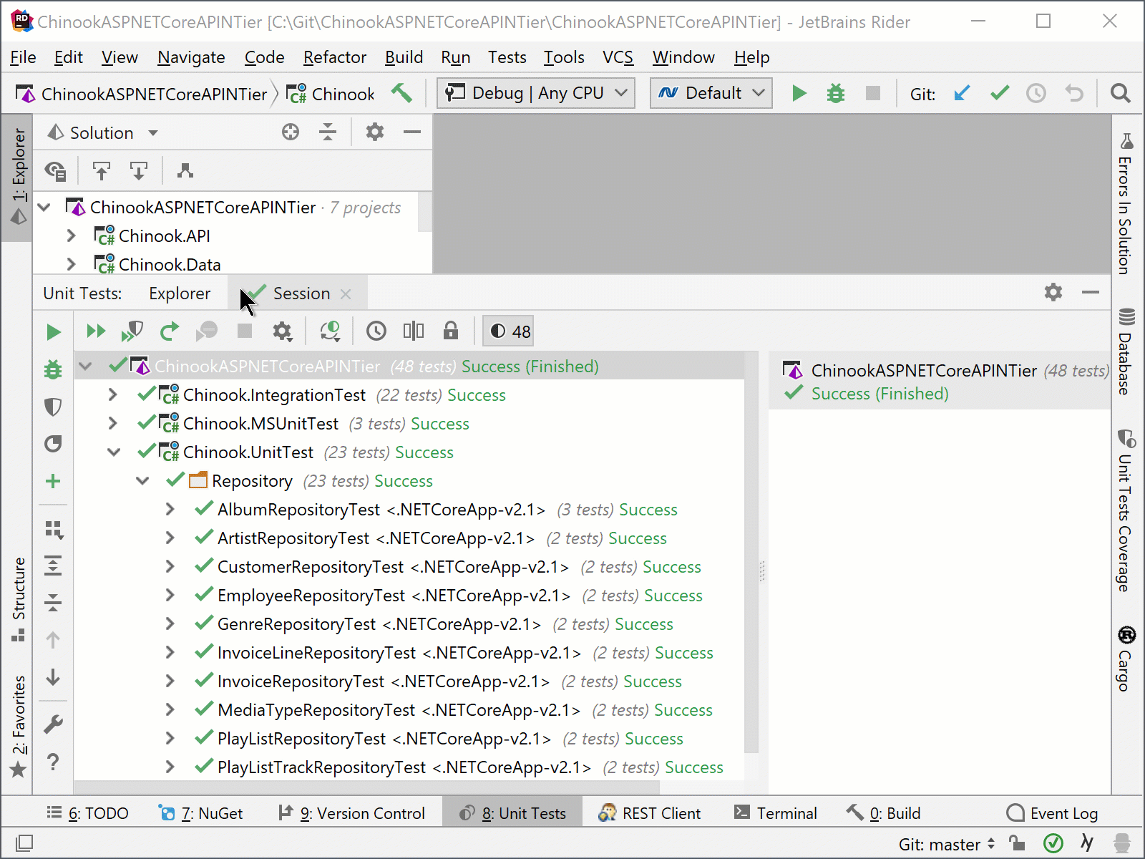Select InvoiceRepositoryTest row

(409, 681)
